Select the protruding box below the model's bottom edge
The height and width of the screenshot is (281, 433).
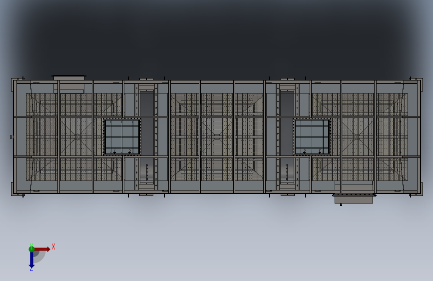coord(354,199)
